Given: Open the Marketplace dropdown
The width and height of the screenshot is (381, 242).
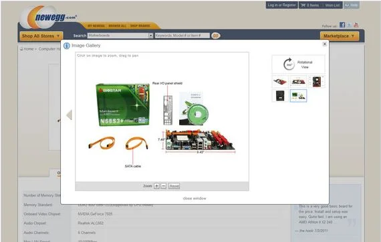Looking at the screenshot, I should (x=339, y=36).
